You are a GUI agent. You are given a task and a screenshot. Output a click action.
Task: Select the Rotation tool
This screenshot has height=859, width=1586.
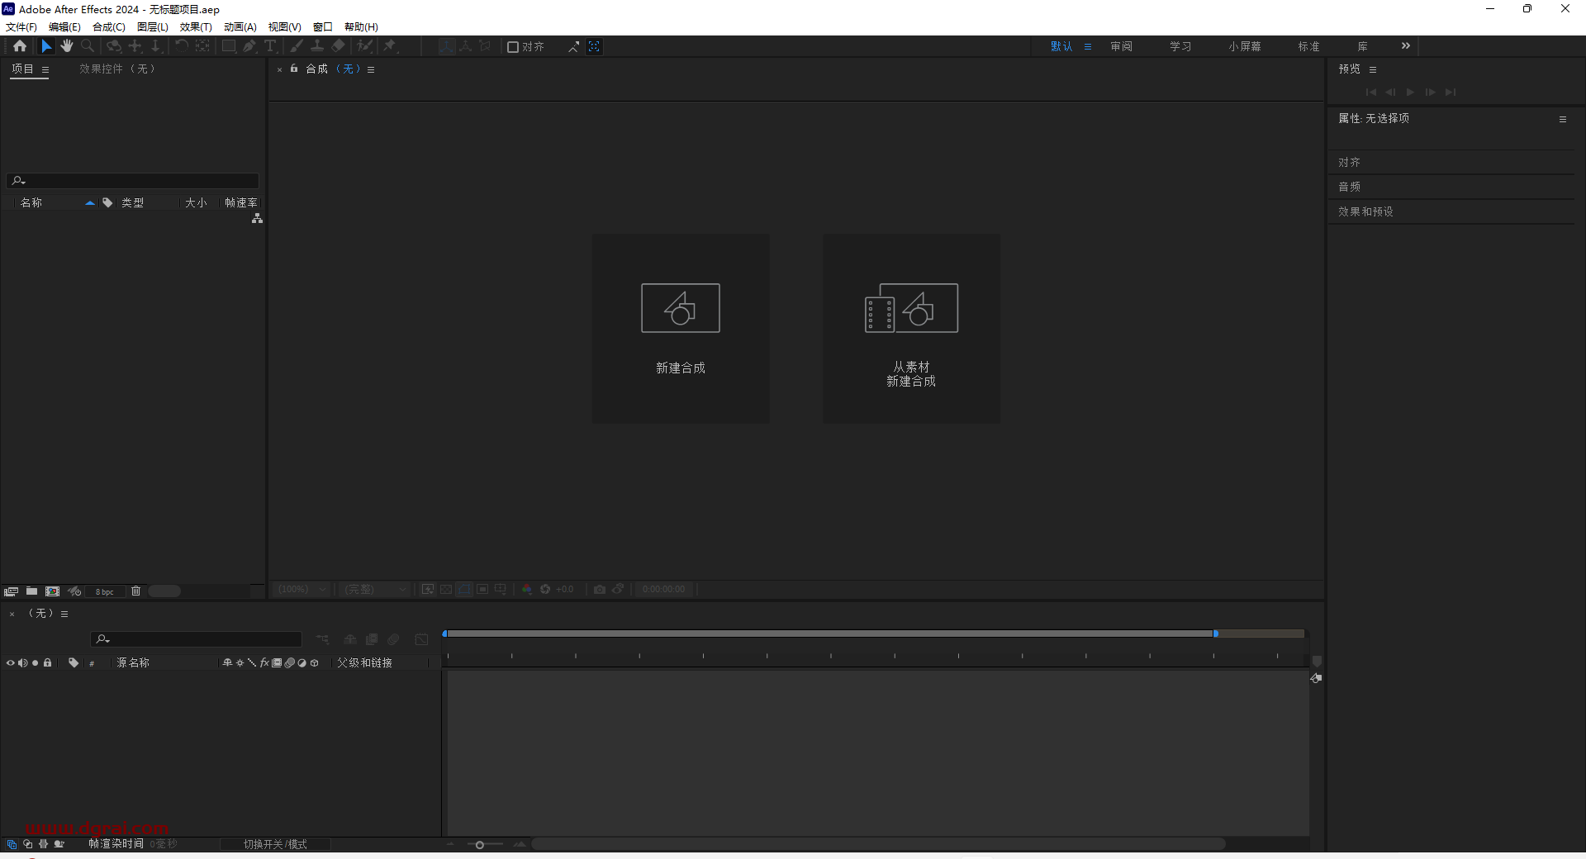(182, 46)
